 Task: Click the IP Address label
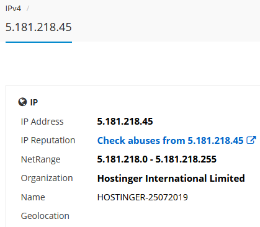(x=42, y=122)
